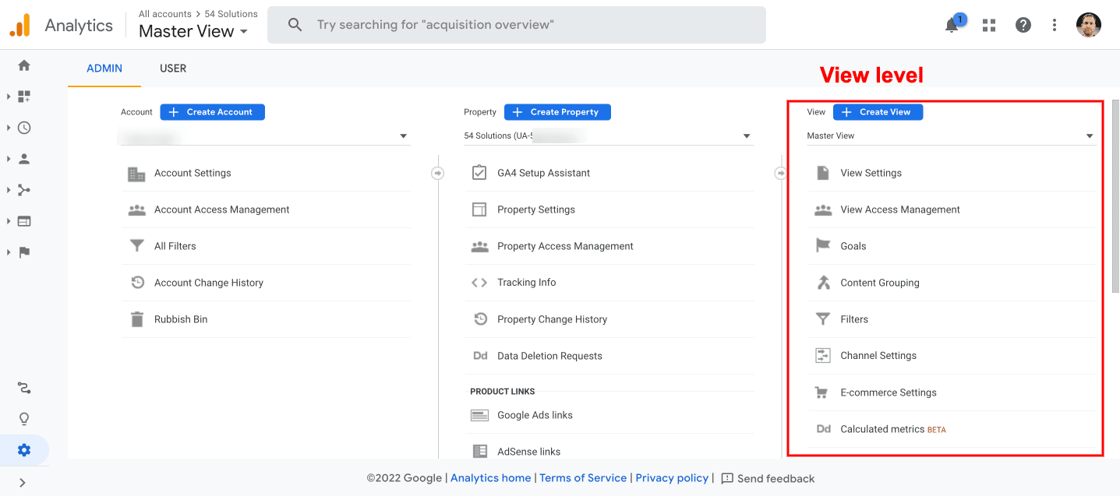Click the All Filters funnel icon
Viewport: 1120px width, 496px height.
tap(137, 246)
